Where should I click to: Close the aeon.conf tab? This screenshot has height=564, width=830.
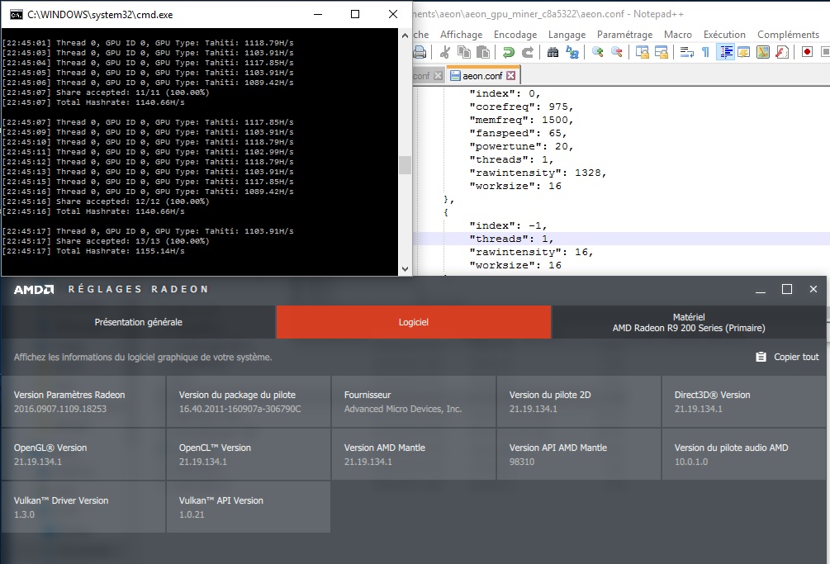pyautogui.click(x=511, y=76)
